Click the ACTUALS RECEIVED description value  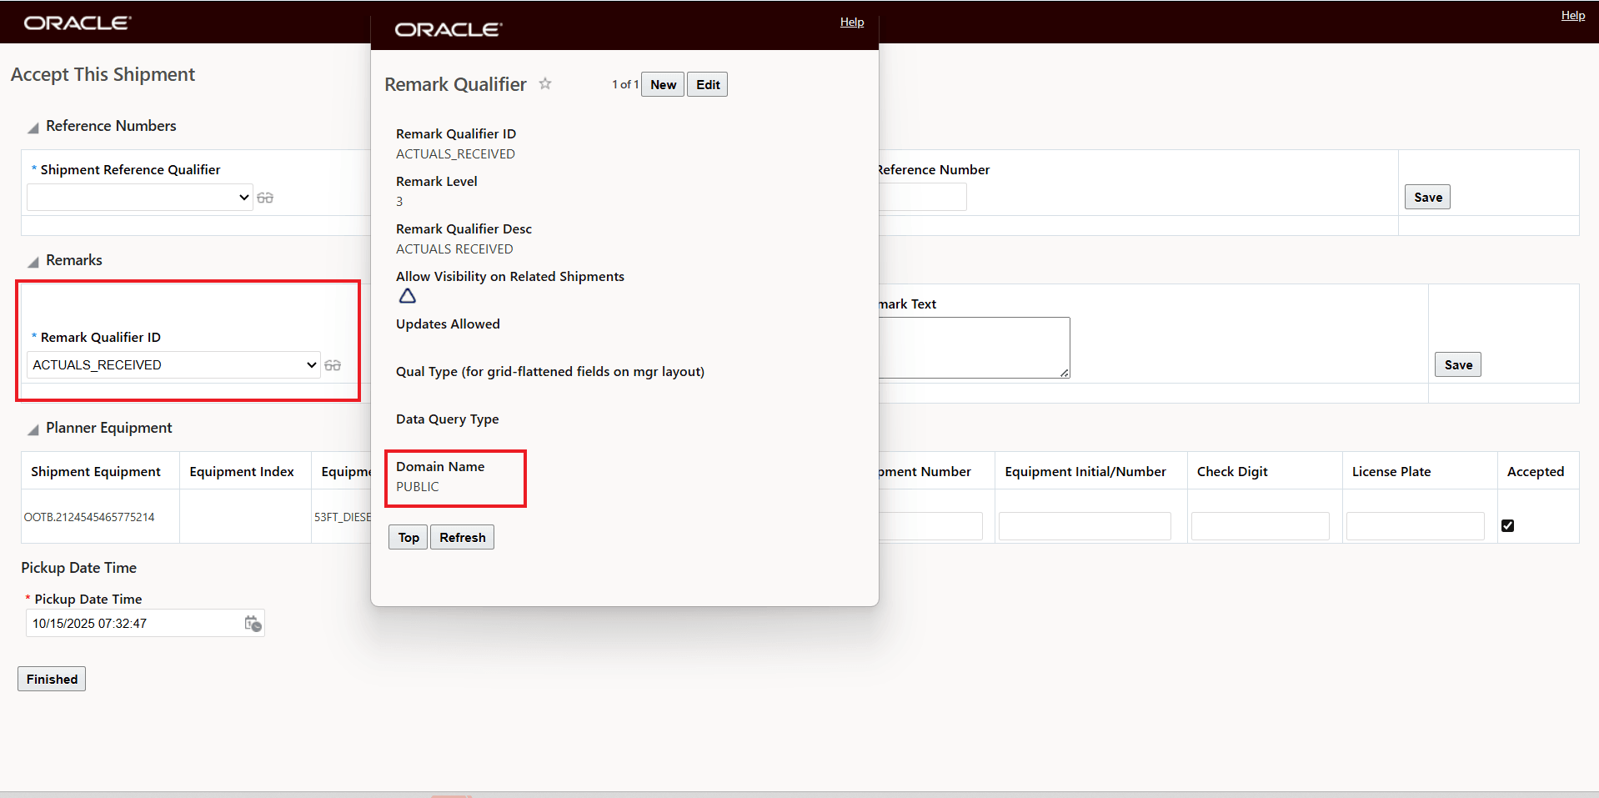(x=454, y=249)
